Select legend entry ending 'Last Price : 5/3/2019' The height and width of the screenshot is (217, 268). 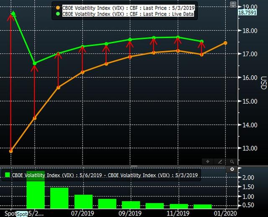click(129, 8)
